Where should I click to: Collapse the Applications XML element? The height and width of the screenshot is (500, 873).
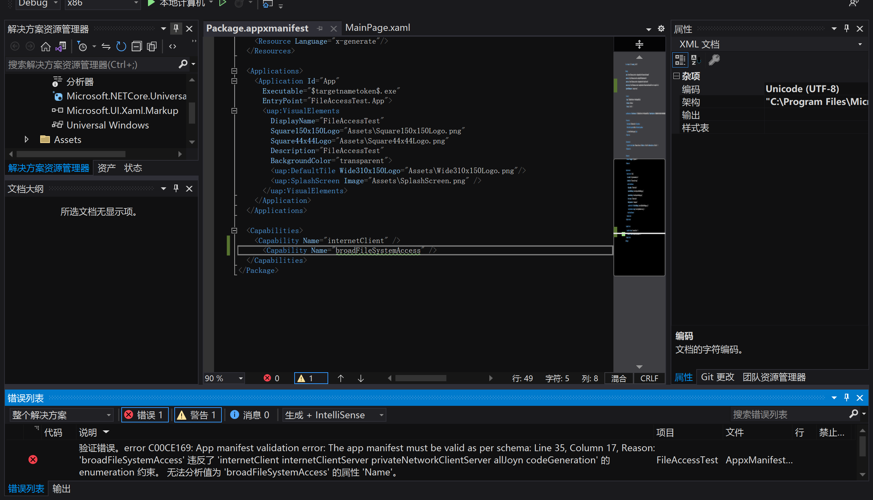(x=234, y=71)
